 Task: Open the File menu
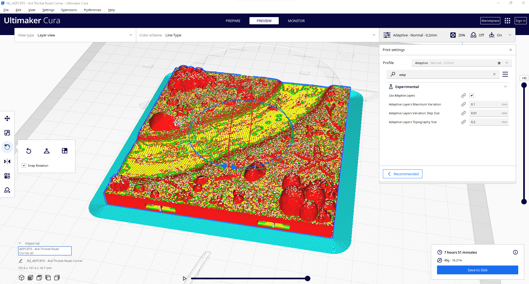click(x=6, y=10)
